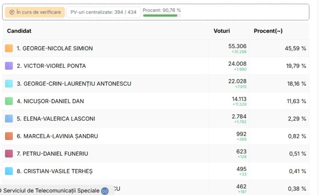
Task: Click the percentage 45,59 %
Action: 295,48
